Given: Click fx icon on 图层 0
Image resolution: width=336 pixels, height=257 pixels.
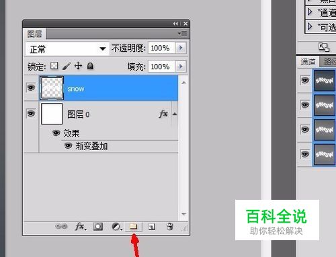Looking at the screenshot, I should point(163,114).
